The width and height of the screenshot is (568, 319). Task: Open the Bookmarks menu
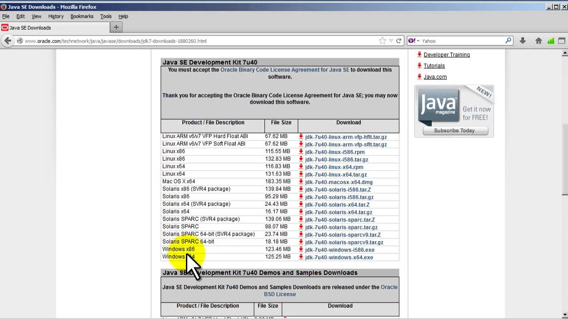(82, 16)
